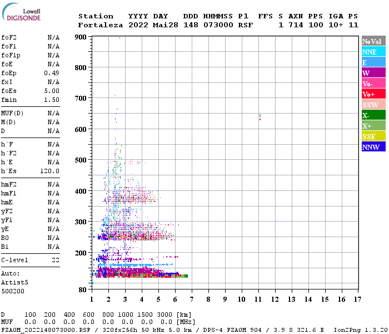This screenshot has height=334, width=389.
Task: Select the X- dark green legend swatch
Action: pos(373,115)
